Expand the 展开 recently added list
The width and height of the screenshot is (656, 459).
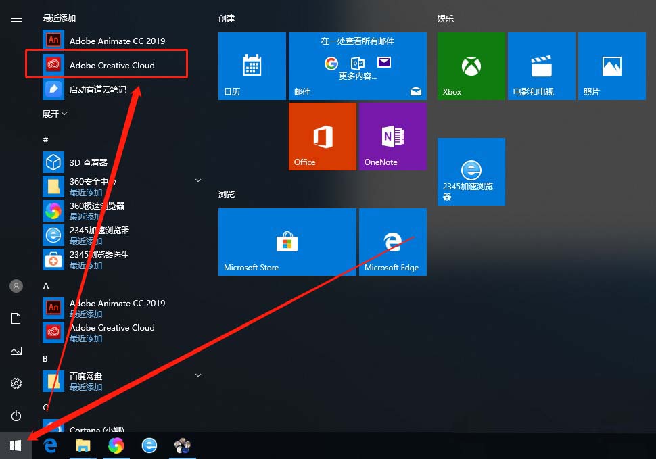point(54,114)
